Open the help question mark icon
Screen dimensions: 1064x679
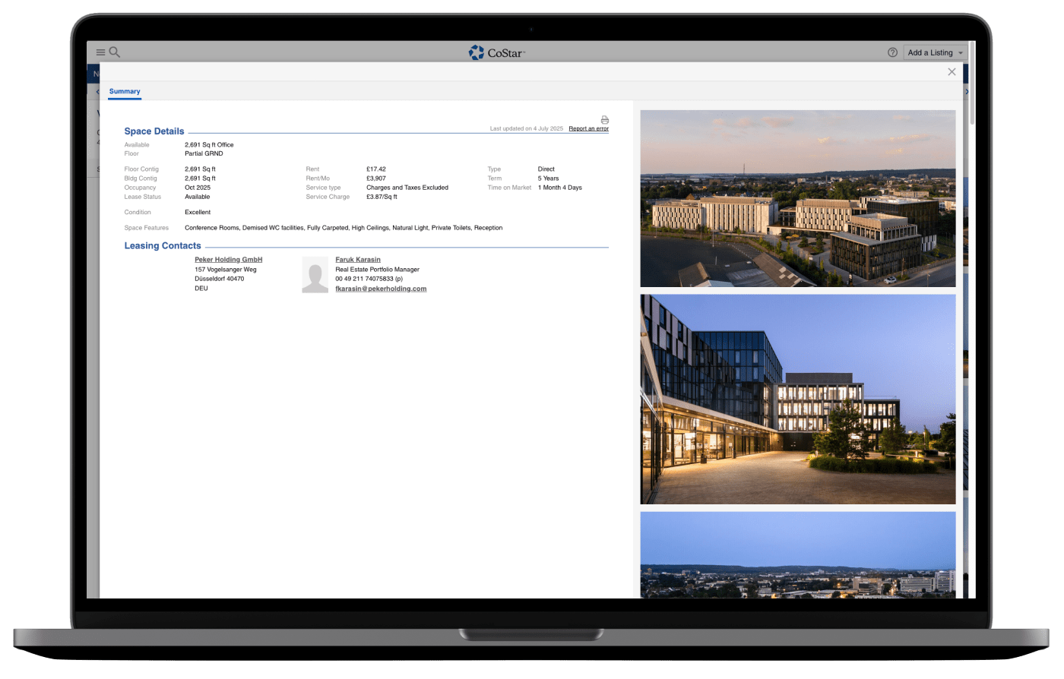pyautogui.click(x=892, y=52)
